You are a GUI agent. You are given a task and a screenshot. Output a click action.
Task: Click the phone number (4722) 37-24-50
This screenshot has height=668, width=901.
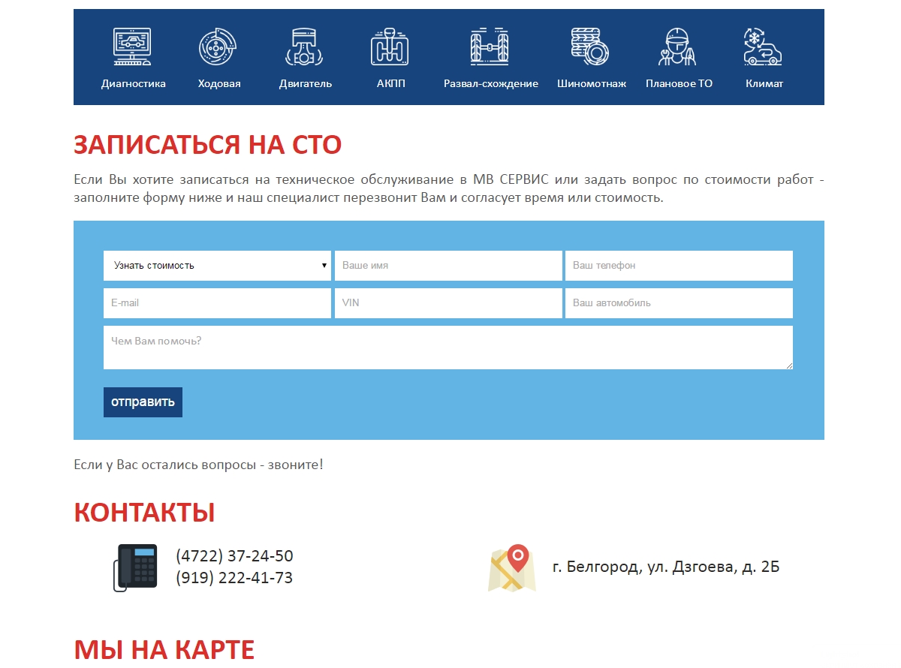pyautogui.click(x=234, y=556)
